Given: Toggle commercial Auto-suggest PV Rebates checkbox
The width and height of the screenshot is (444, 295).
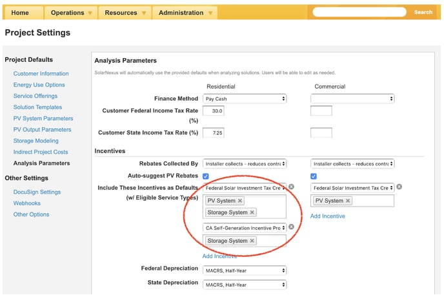Looking at the screenshot, I should [314, 176].
